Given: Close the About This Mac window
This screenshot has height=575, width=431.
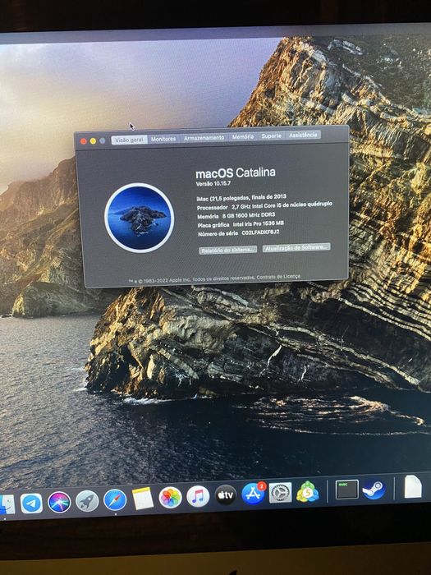Looking at the screenshot, I should point(84,141).
